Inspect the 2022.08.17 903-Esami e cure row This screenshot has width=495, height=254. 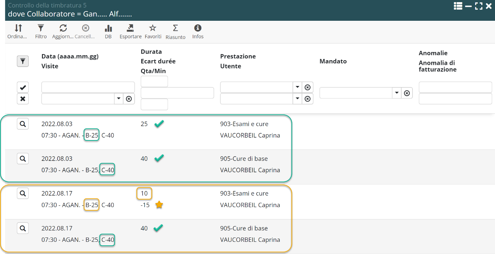pos(23,193)
